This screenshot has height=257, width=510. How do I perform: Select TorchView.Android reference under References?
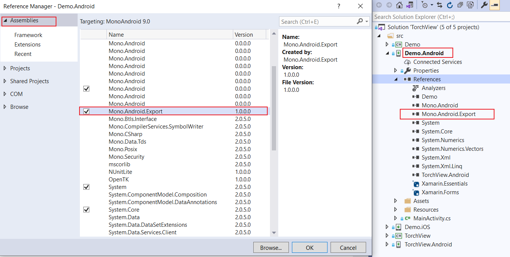[x=445, y=175]
